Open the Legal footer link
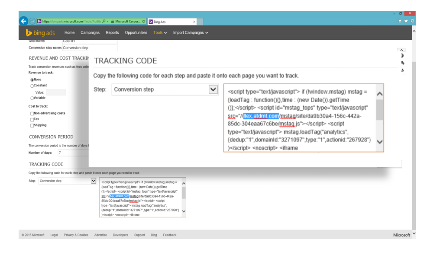The image size is (427, 255). pos(54,235)
